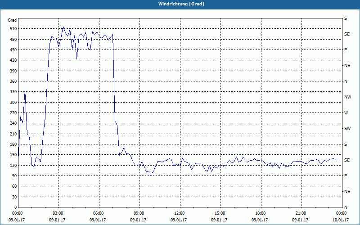Click the 09:00 time axis label
360x225 pixels.
click(x=138, y=213)
